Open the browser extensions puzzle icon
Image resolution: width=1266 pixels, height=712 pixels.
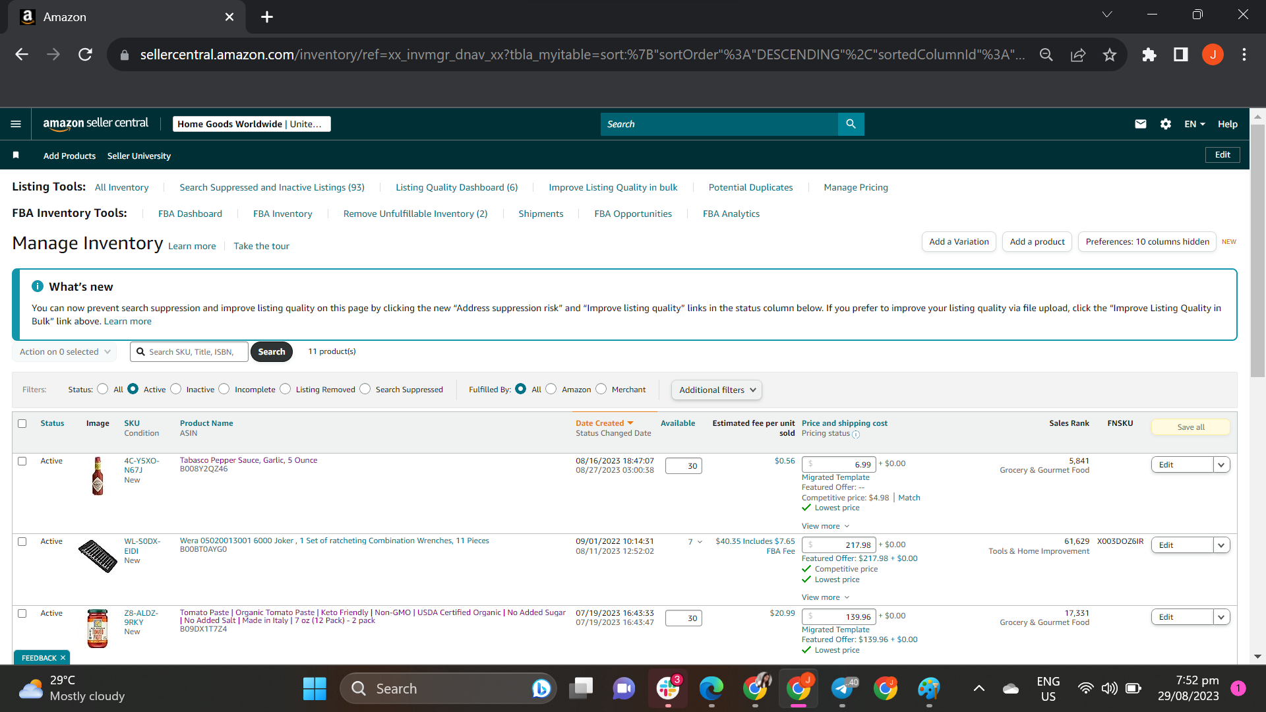click(x=1149, y=55)
